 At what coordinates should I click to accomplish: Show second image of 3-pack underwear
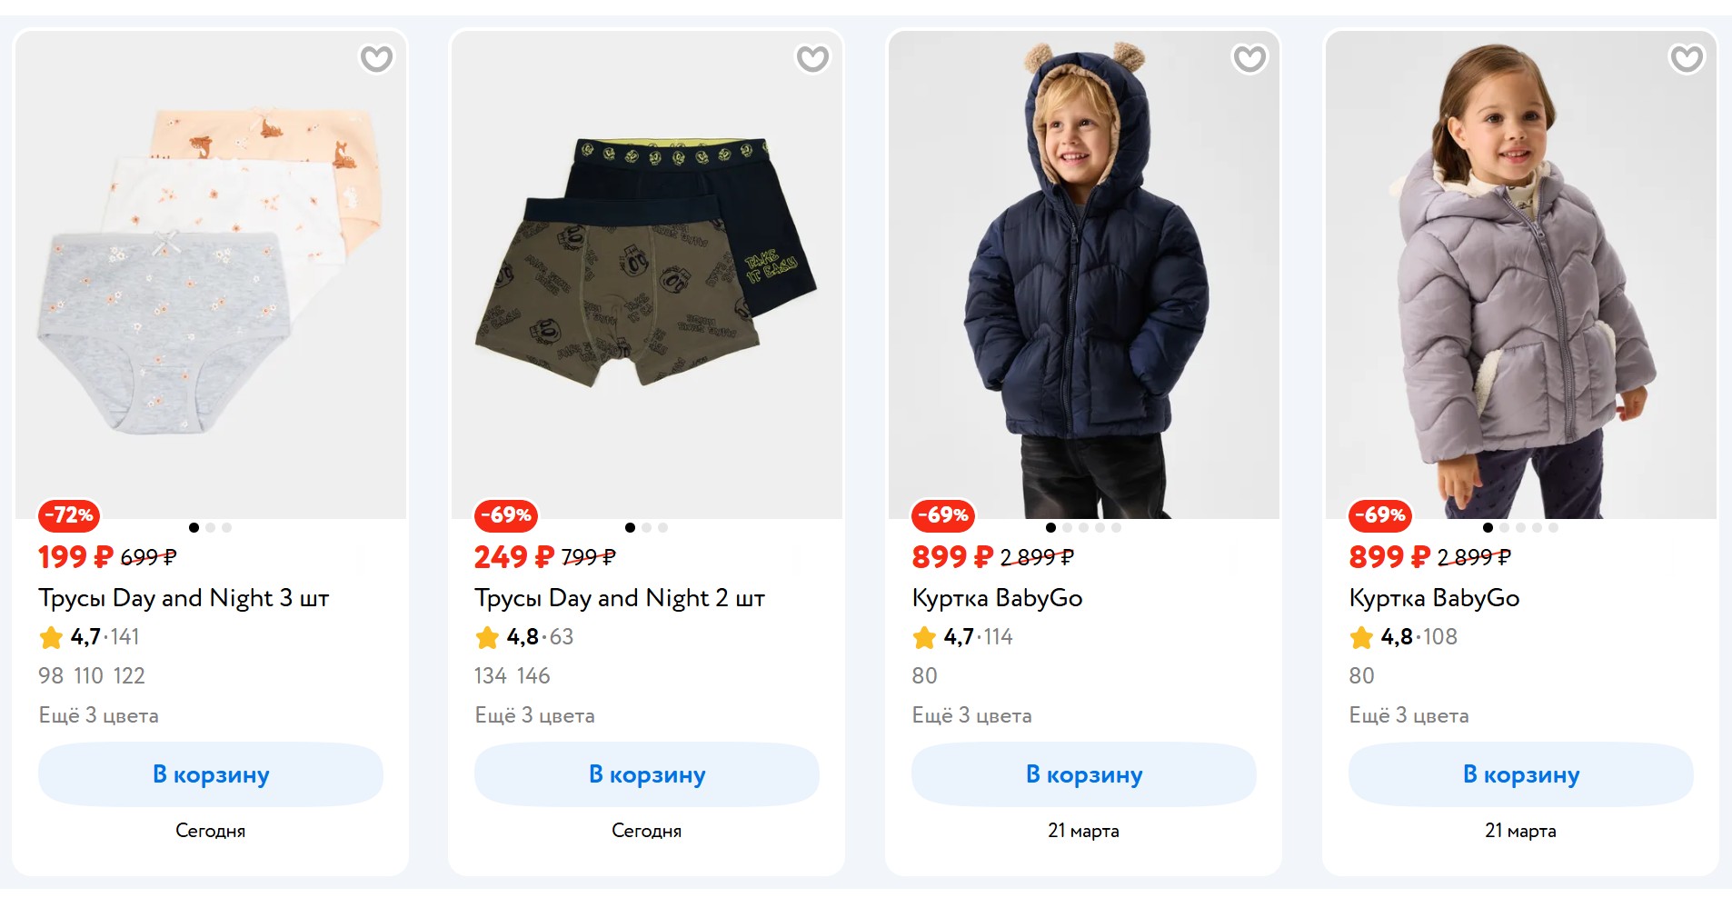pyautogui.click(x=211, y=527)
